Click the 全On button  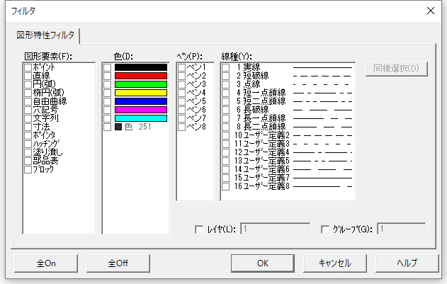pyautogui.click(x=46, y=263)
